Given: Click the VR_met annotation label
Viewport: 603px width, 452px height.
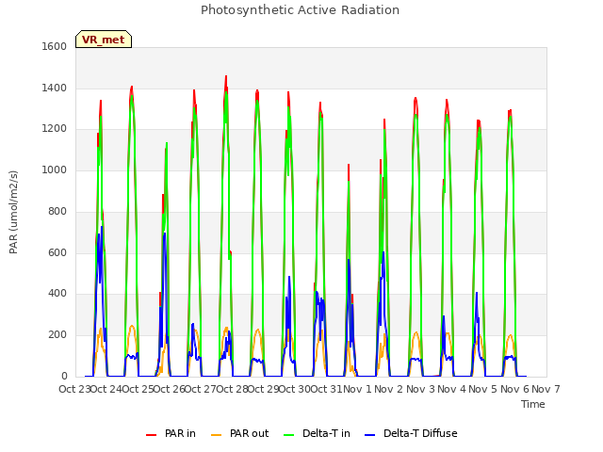Looking at the screenshot, I should [x=104, y=40].
